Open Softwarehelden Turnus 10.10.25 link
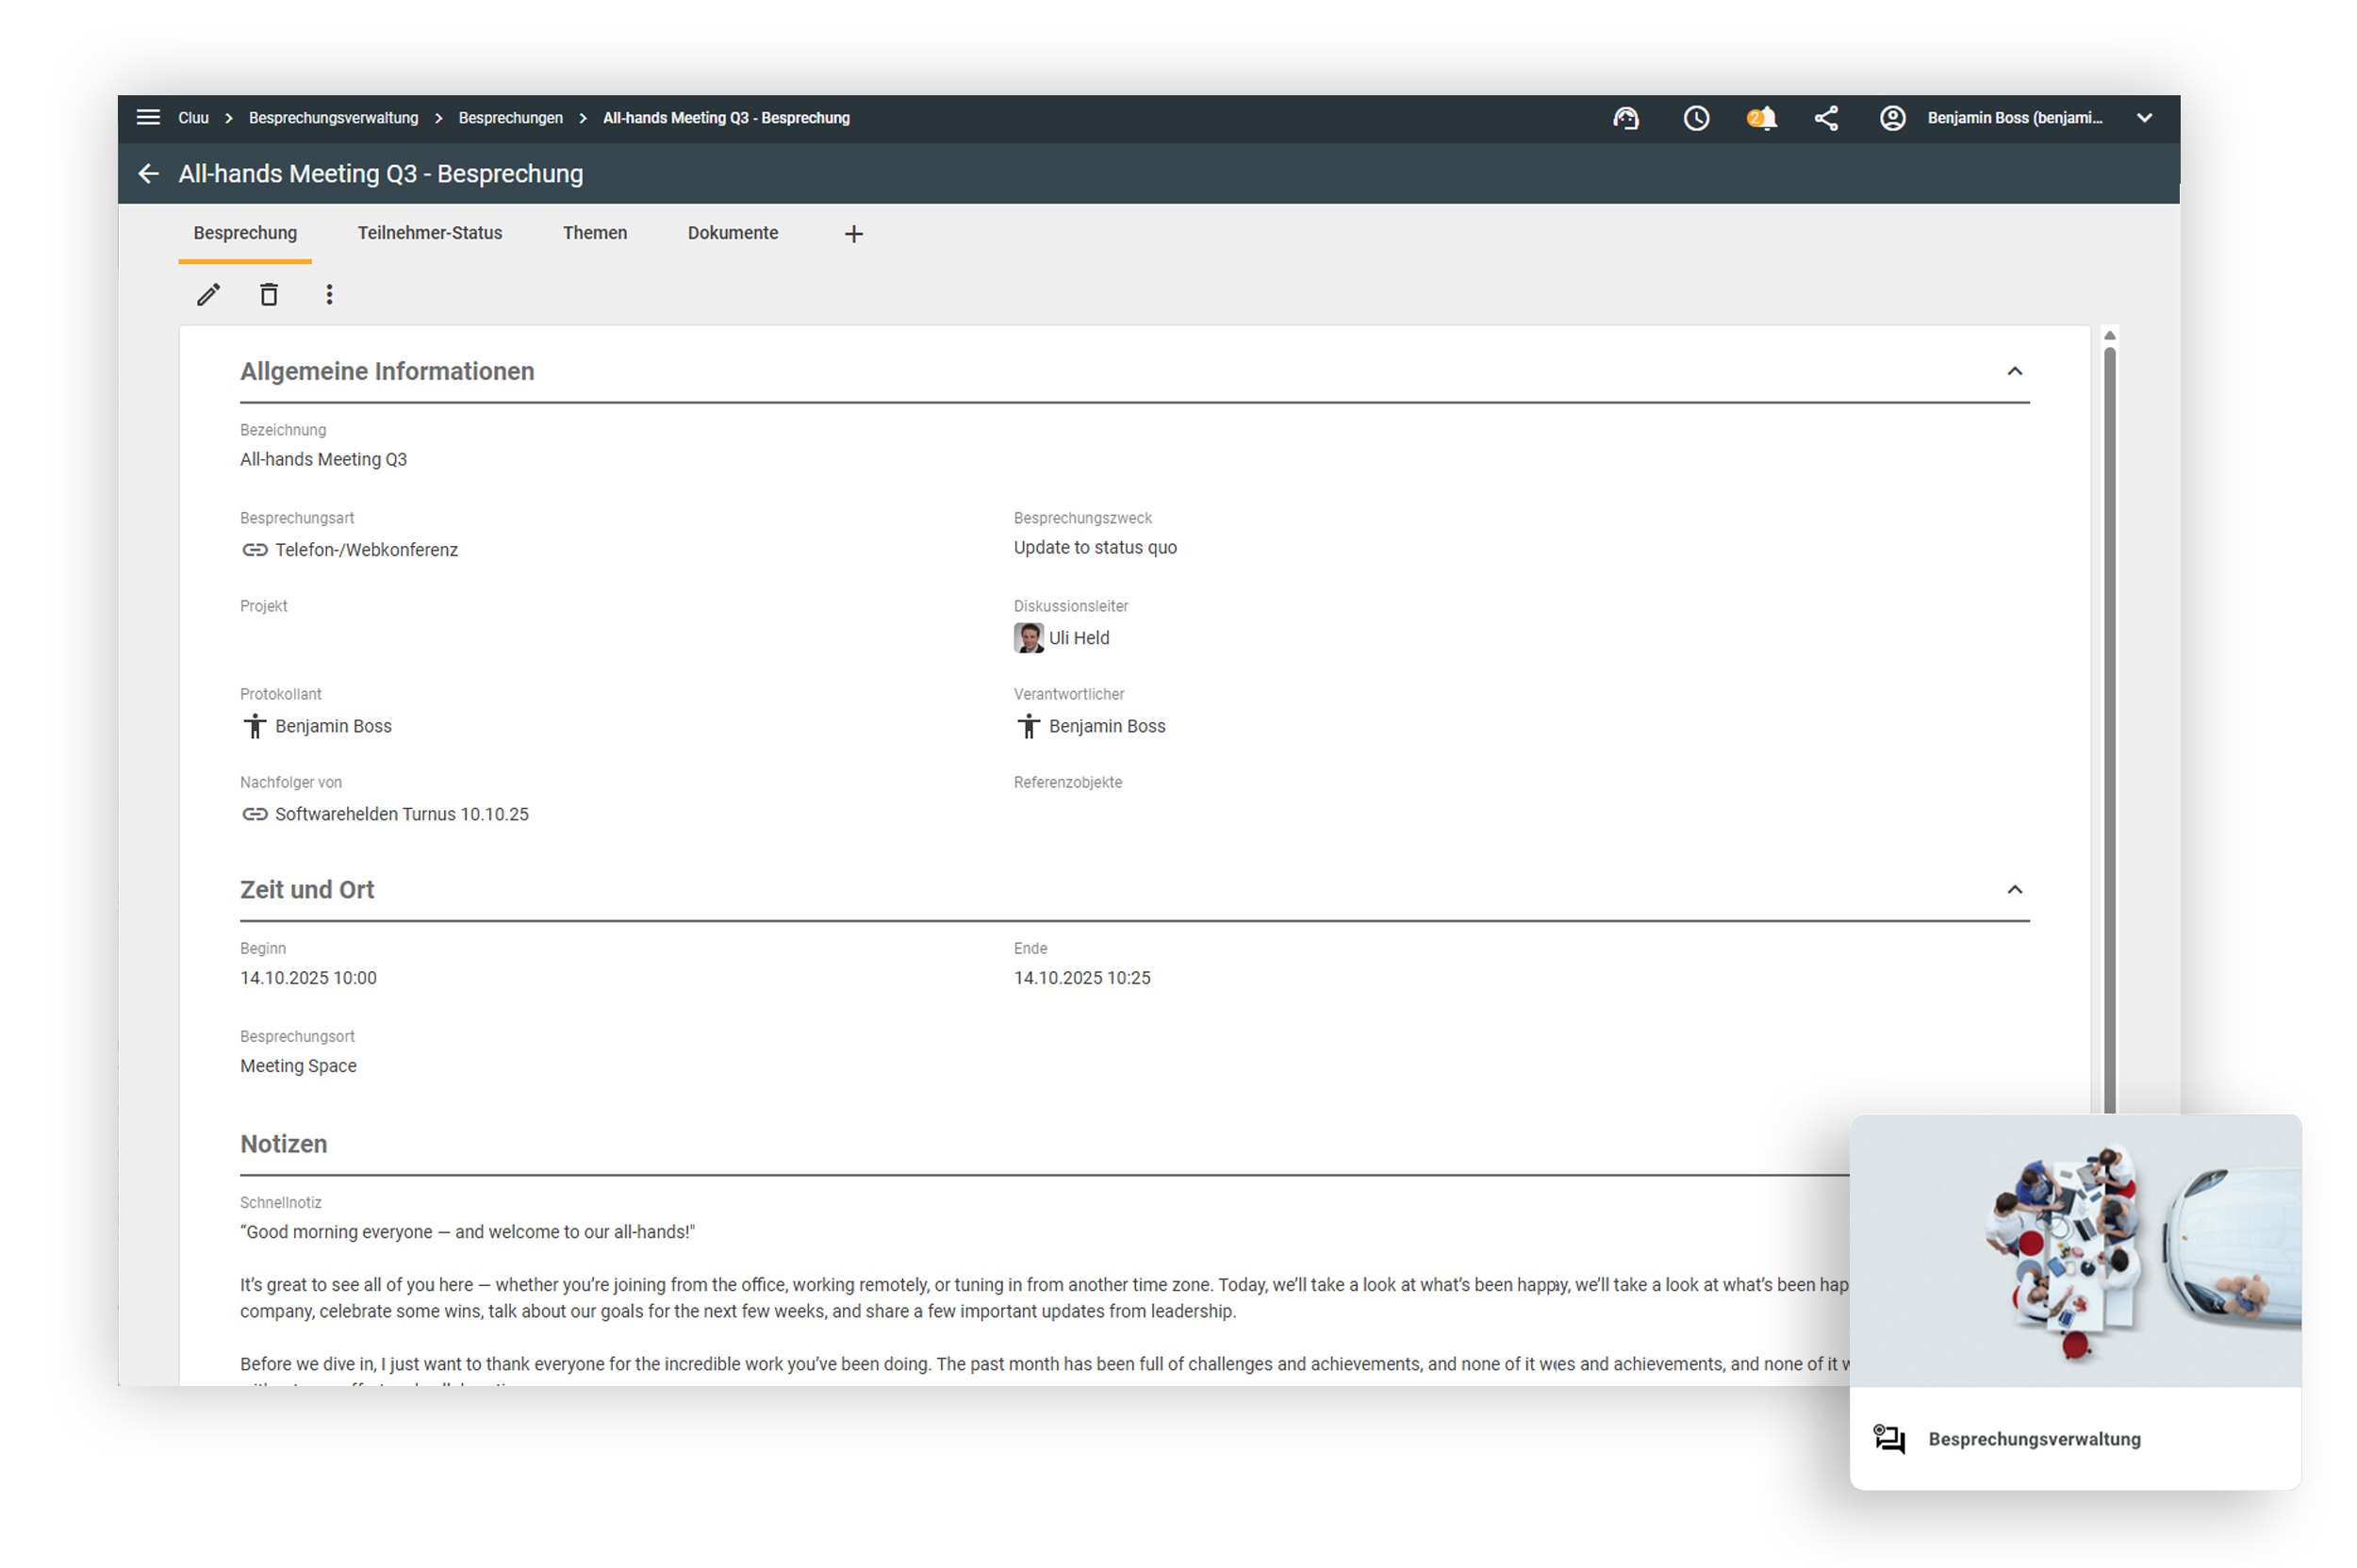The height and width of the screenshot is (1568, 2357). coord(401,814)
